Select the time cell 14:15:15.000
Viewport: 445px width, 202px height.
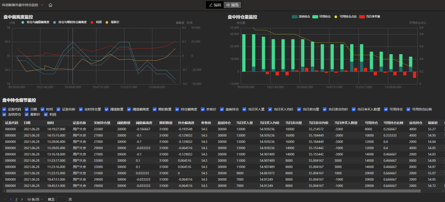pos(56,135)
